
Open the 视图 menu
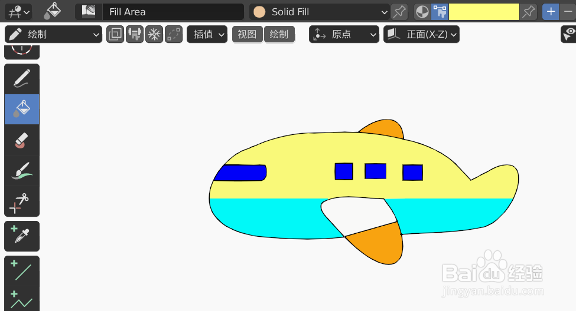pyautogui.click(x=247, y=34)
